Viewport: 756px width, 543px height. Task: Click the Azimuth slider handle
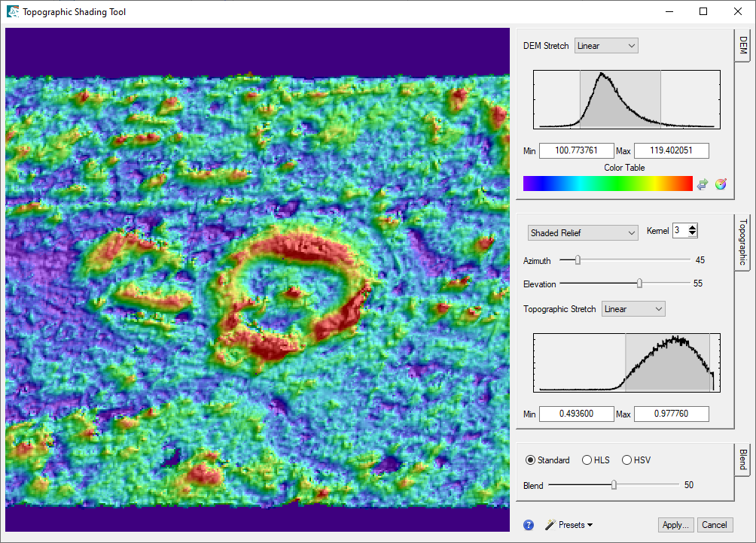(578, 260)
